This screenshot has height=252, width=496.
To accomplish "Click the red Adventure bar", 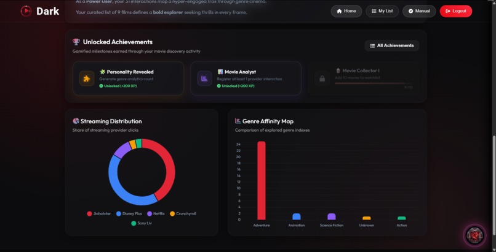I will click(x=262, y=180).
